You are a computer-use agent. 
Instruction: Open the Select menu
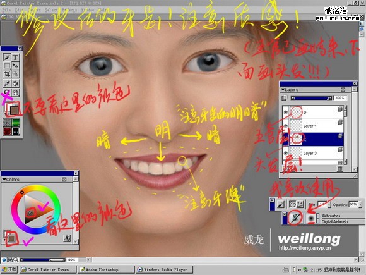(51, 10)
